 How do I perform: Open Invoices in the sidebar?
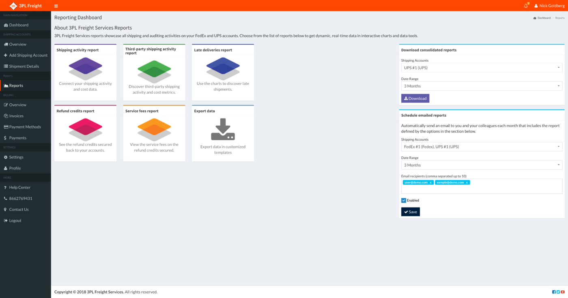pos(26,116)
